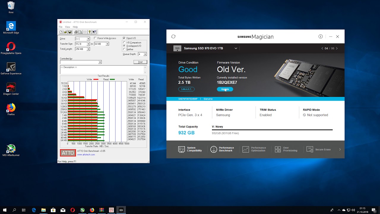Image resolution: width=380 pixels, height=214 pixels.
Task: Click the 932 GB total capacity value
Action: [186, 133]
